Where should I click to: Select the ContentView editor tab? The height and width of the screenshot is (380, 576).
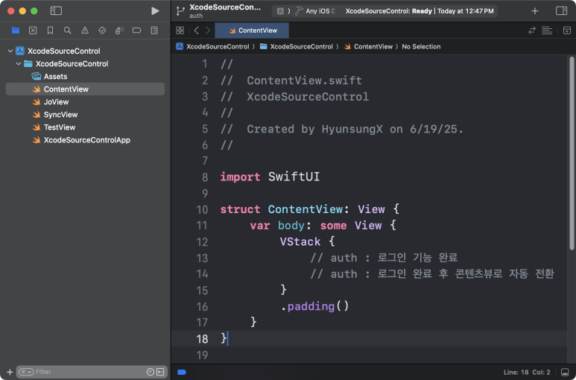pos(252,31)
